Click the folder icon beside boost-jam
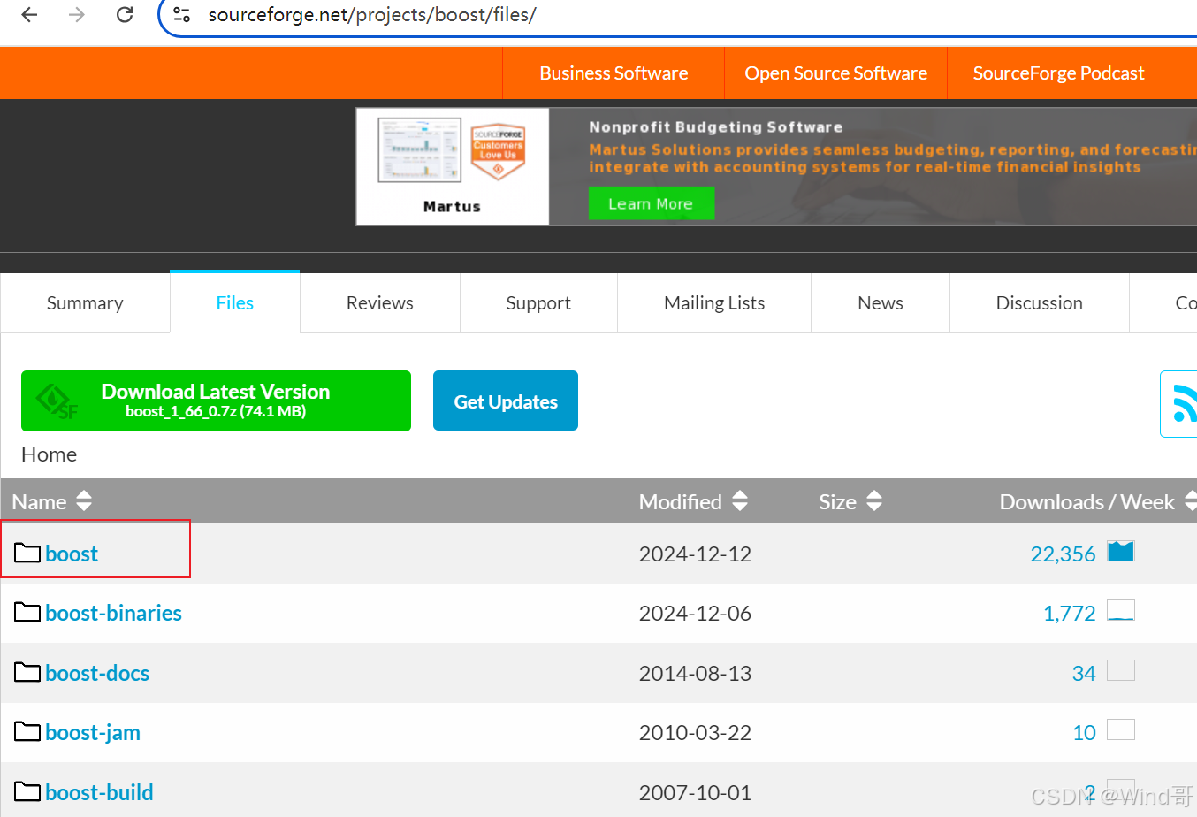Image resolution: width=1197 pixels, height=817 pixels. 27,732
